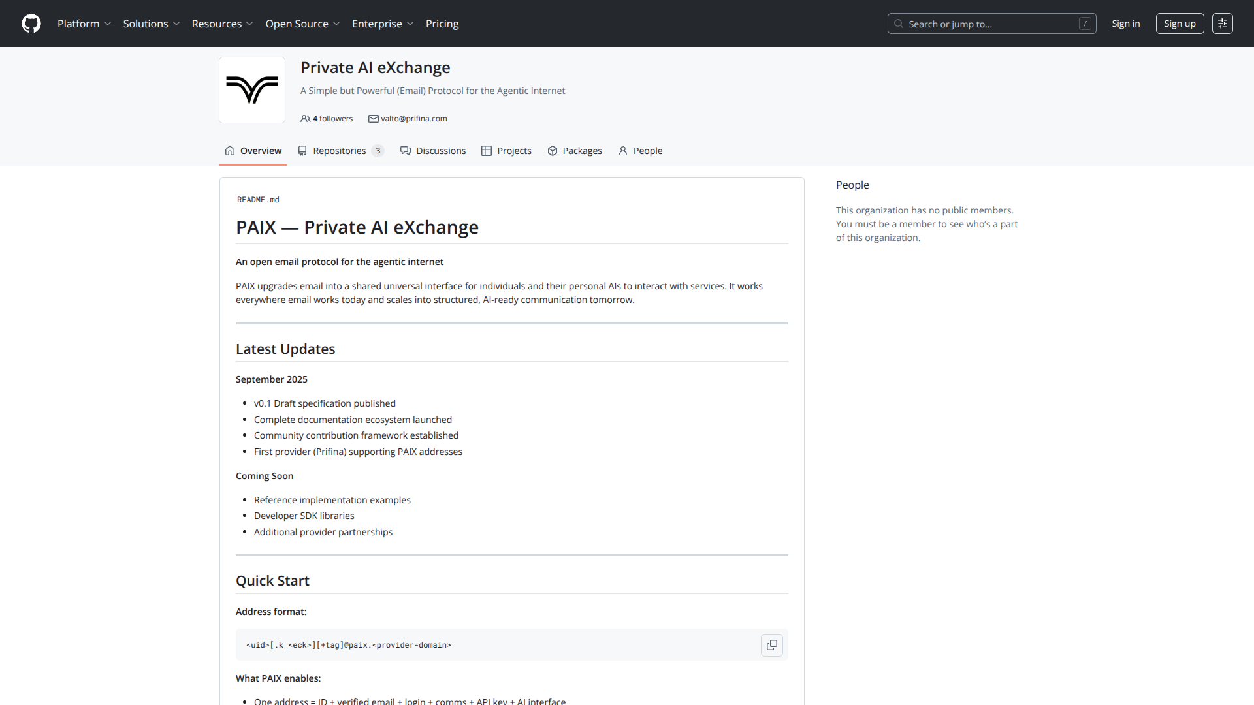Click the Discussions speech bubble icon
This screenshot has height=705, width=1254.
point(406,151)
